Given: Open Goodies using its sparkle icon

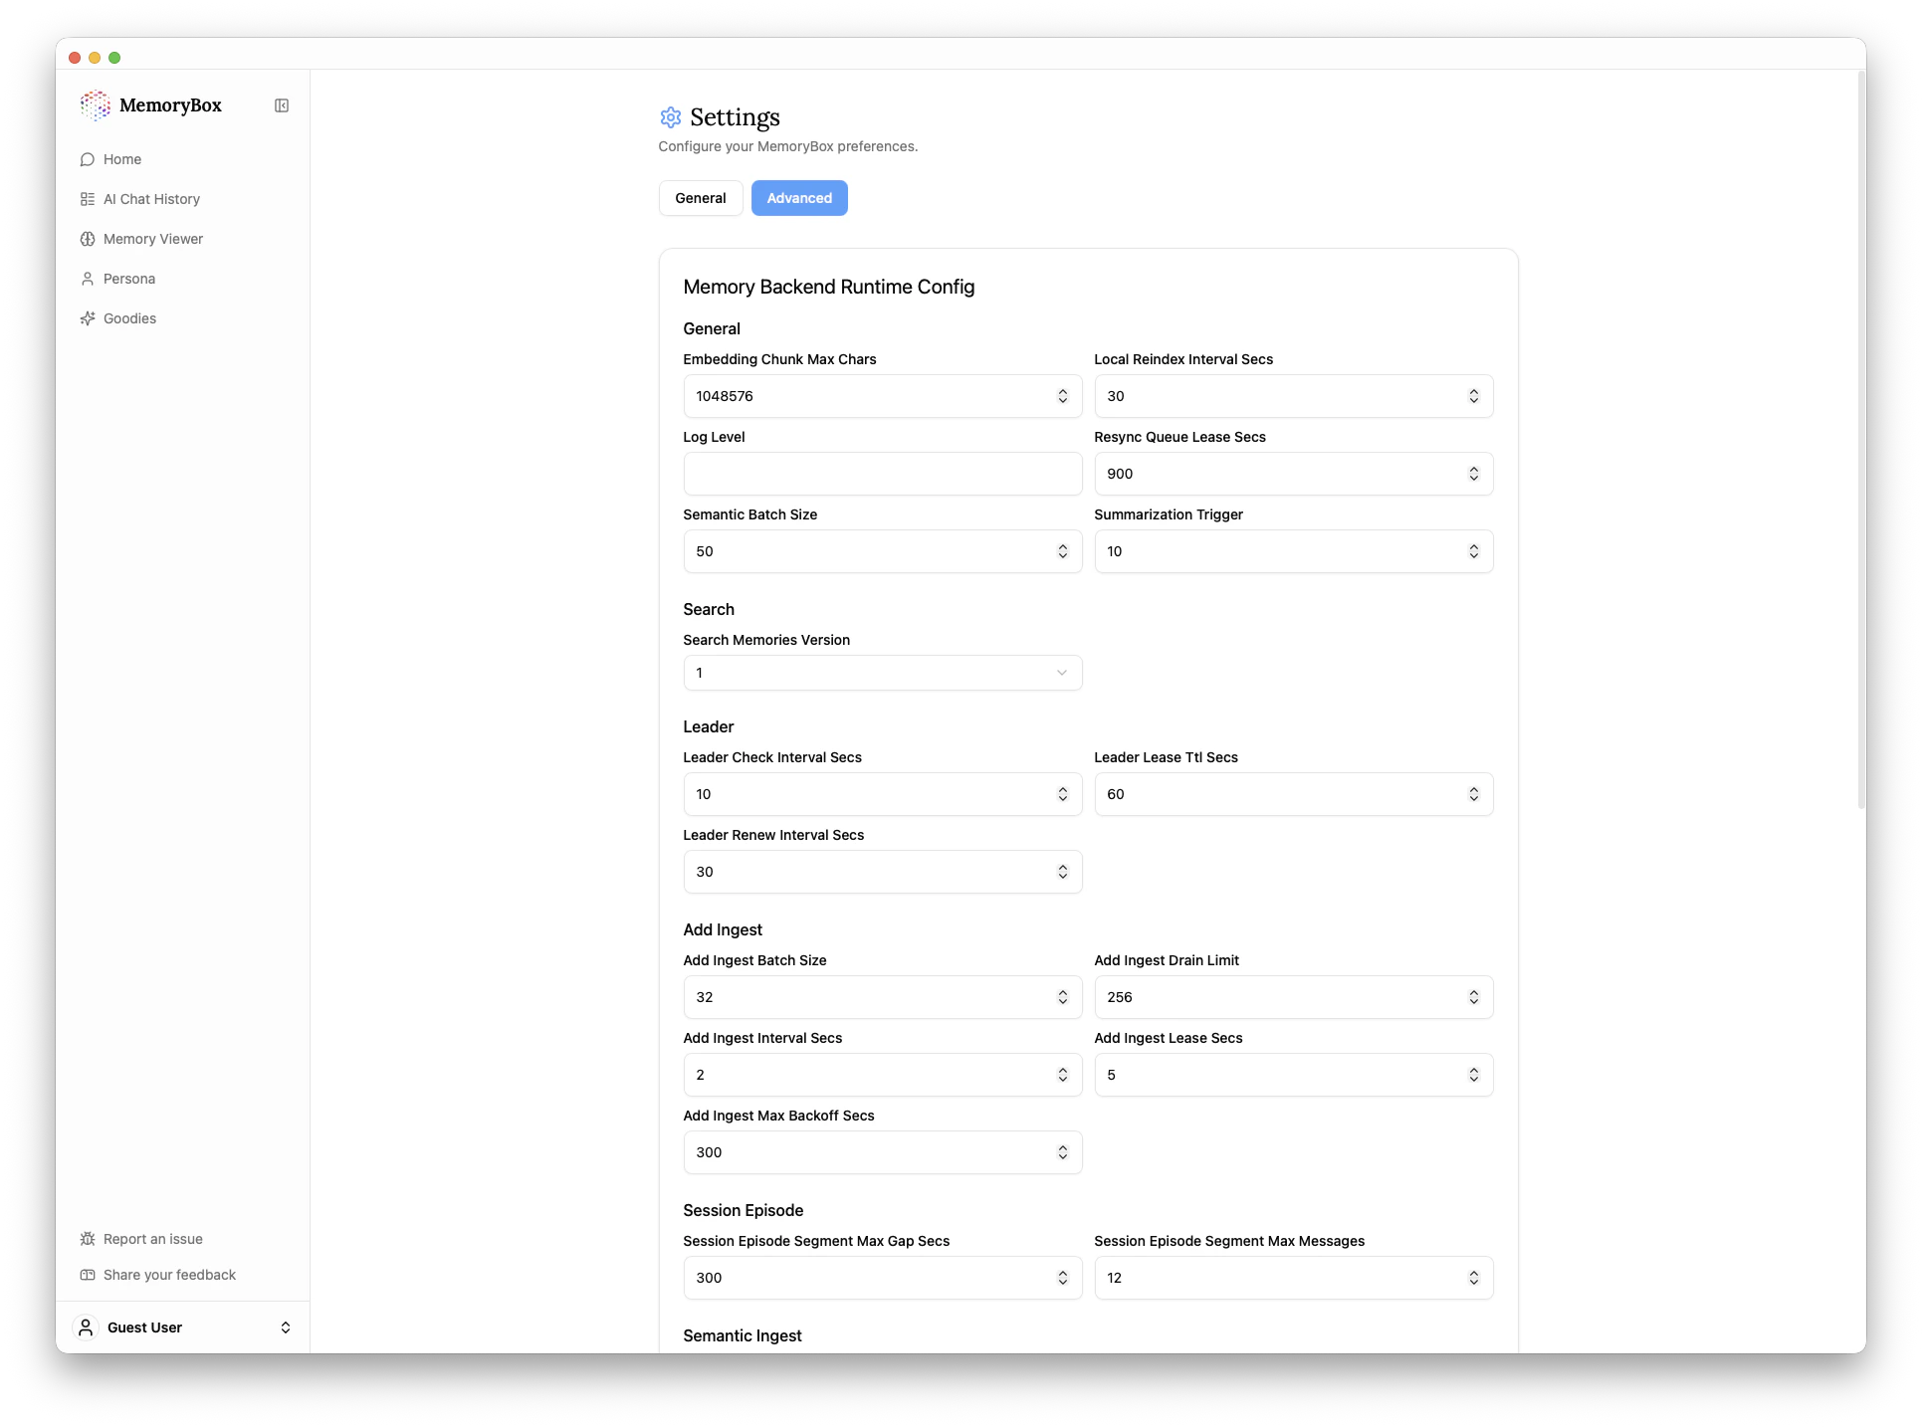Looking at the screenshot, I should point(88,318).
